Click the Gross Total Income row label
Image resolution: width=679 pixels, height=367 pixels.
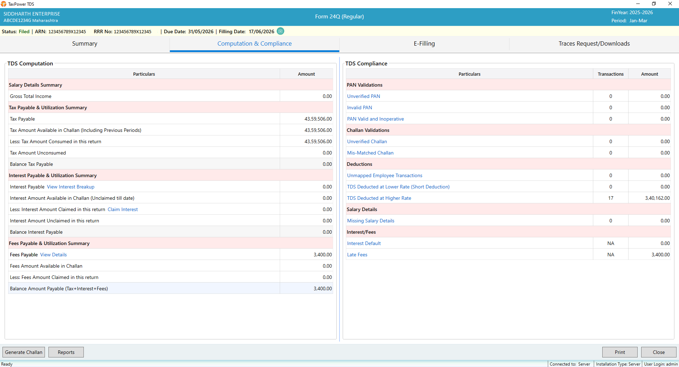click(31, 96)
